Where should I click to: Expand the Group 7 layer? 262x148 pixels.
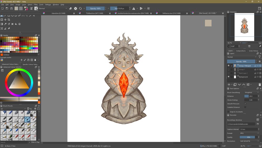coord(238,70)
